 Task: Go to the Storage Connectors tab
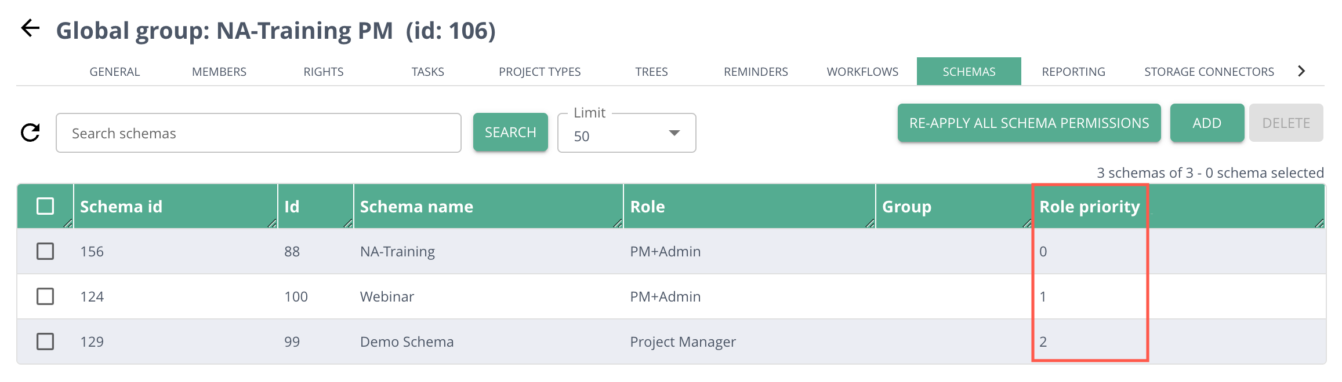point(1209,72)
